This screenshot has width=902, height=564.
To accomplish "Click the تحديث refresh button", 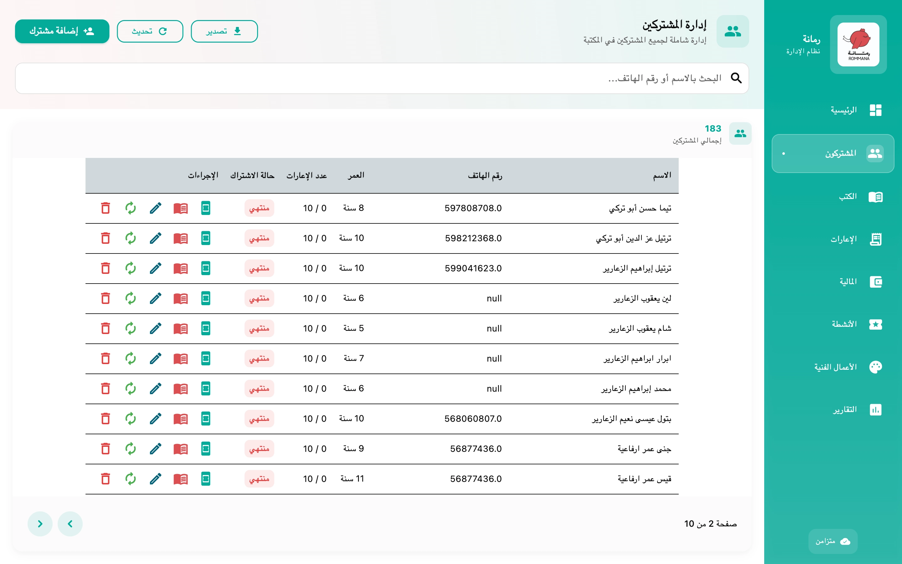I will pyautogui.click(x=150, y=31).
